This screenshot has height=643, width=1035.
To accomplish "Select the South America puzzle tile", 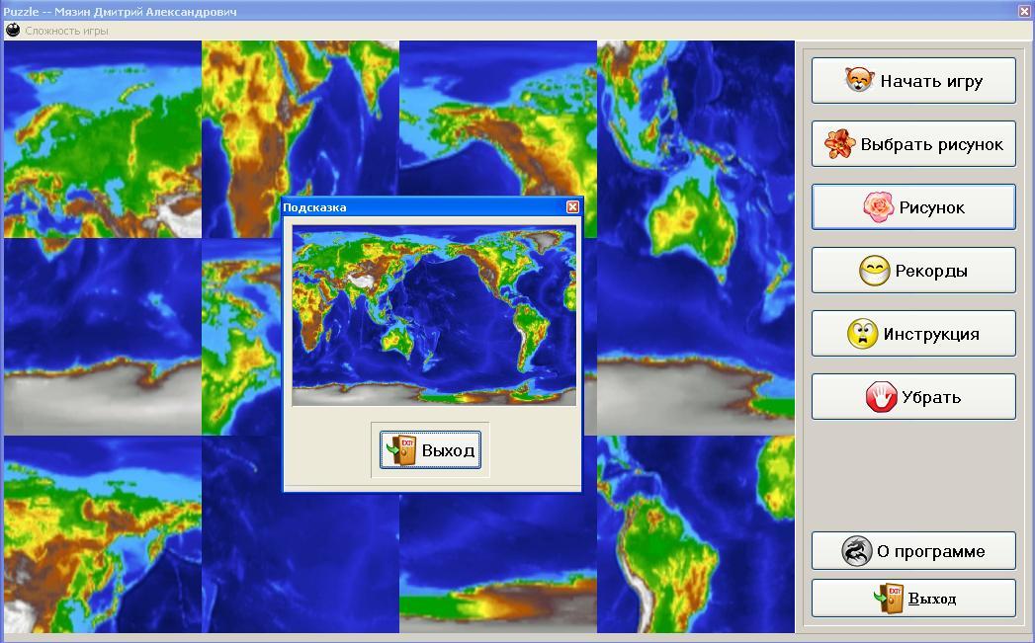I will [696, 534].
